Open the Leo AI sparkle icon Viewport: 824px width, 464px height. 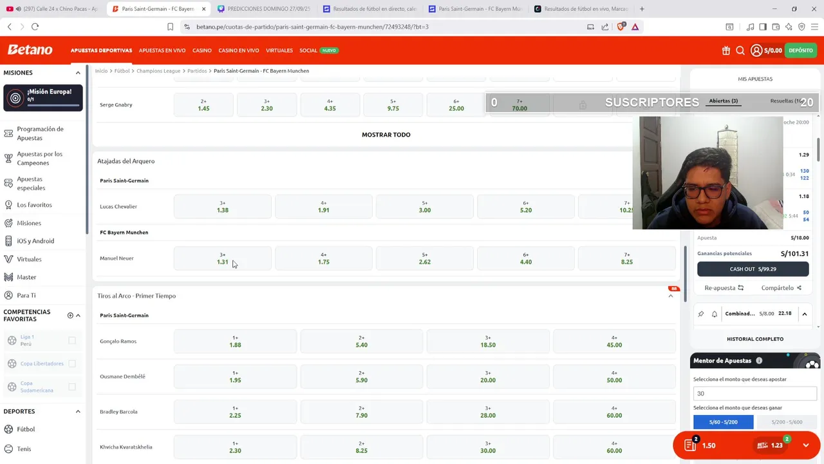pos(789,26)
